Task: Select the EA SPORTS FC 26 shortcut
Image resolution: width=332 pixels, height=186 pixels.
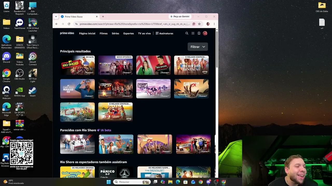Action: (x=20, y=110)
